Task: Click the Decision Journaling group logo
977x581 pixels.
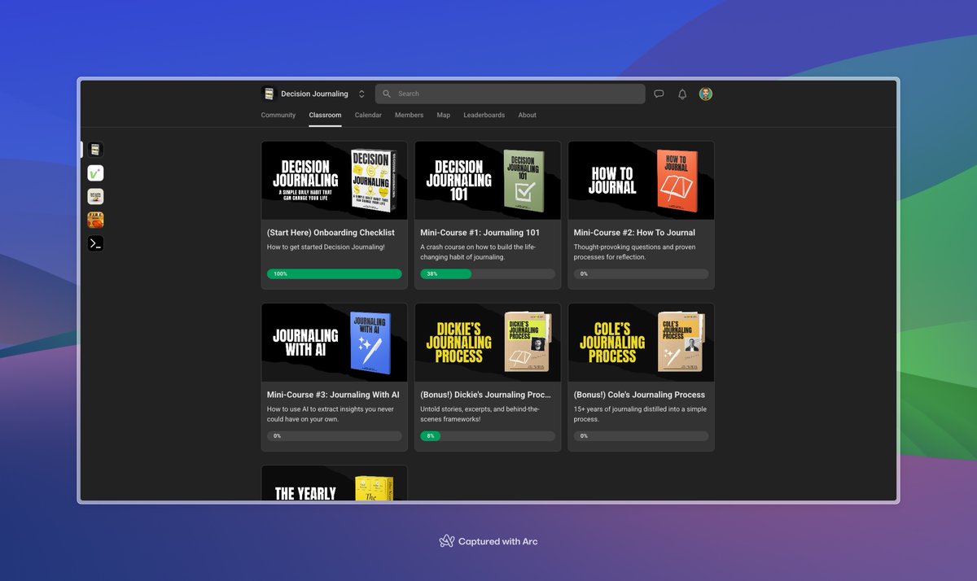Action: click(x=269, y=94)
